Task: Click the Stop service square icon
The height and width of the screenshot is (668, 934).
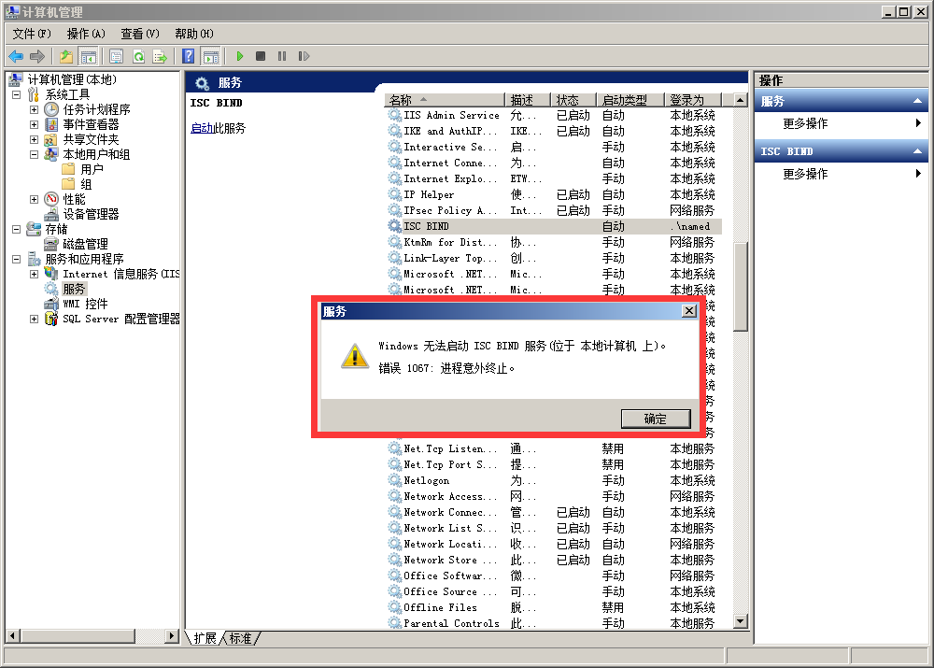Action: (x=261, y=56)
